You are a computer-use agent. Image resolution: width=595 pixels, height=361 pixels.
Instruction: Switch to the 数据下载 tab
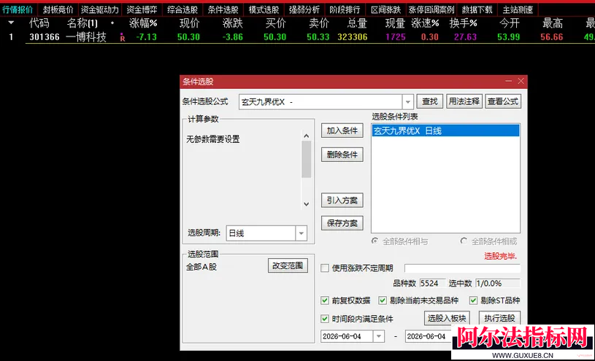coord(477,9)
